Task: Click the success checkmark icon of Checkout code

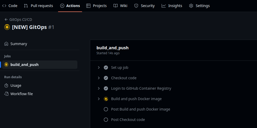Action: coord(106,78)
